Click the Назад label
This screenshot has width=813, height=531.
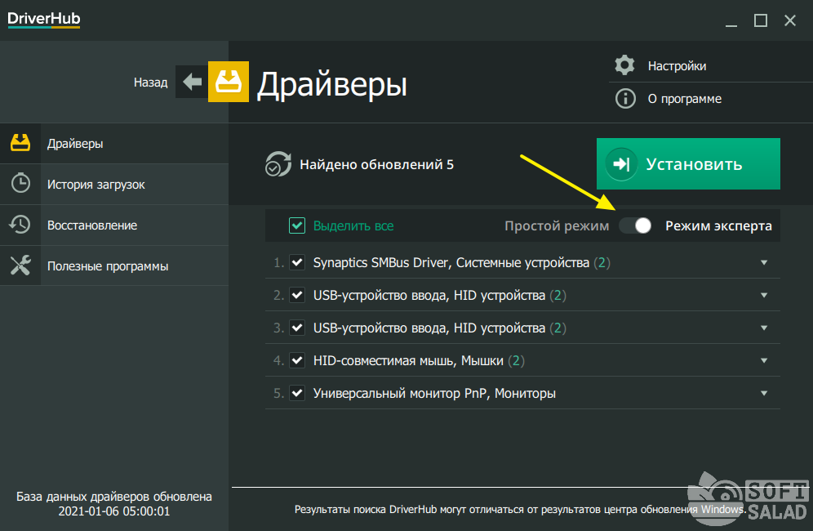pyautogui.click(x=150, y=82)
